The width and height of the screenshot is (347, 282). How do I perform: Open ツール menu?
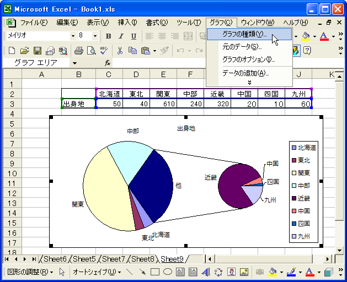pos(189,23)
